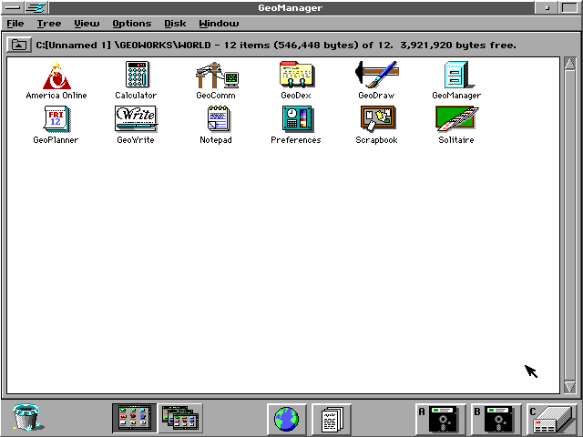583x437 pixels.
Task: Open the File menu
Action: (15, 24)
